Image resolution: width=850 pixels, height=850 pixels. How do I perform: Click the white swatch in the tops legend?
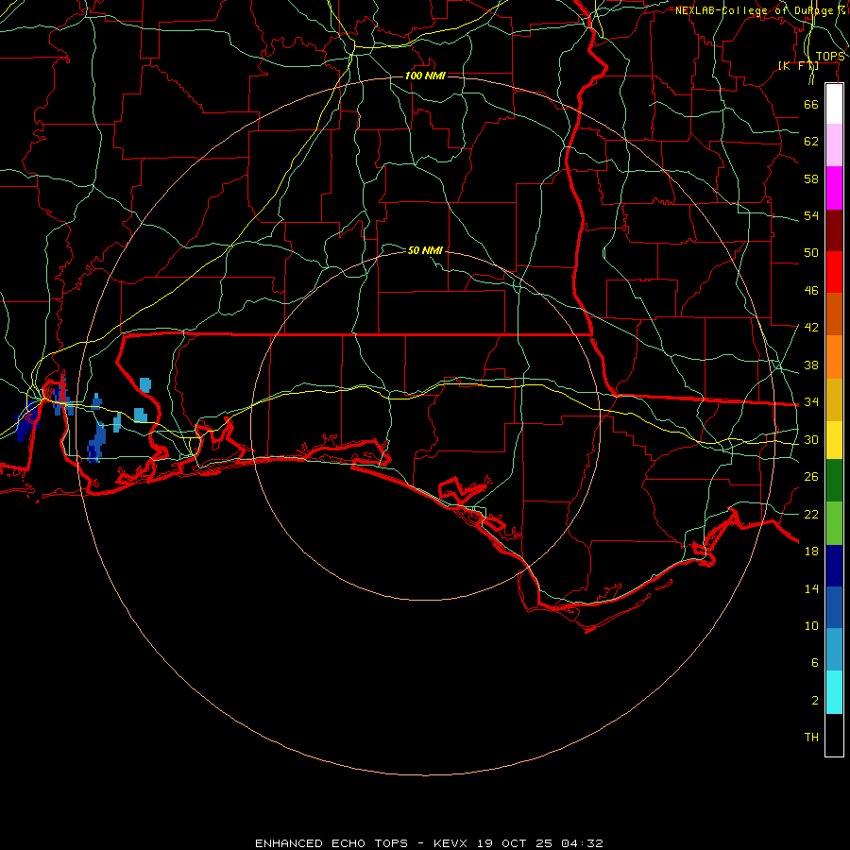click(834, 104)
